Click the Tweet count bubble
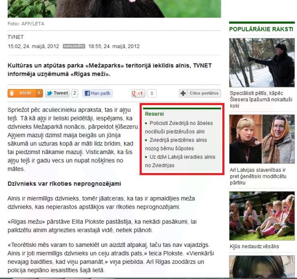Image resolution: width=297 pixels, height=279 pixels. click(x=75, y=94)
